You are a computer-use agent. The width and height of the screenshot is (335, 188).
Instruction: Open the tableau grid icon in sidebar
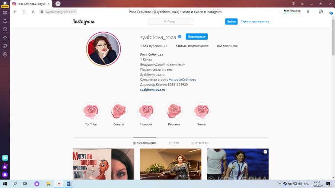pyautogui.click(x=5, y=12)
